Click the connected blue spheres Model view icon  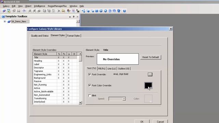point(83,11)
